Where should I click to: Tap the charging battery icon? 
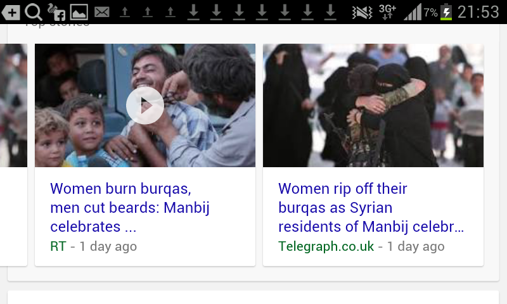point(446,12)
